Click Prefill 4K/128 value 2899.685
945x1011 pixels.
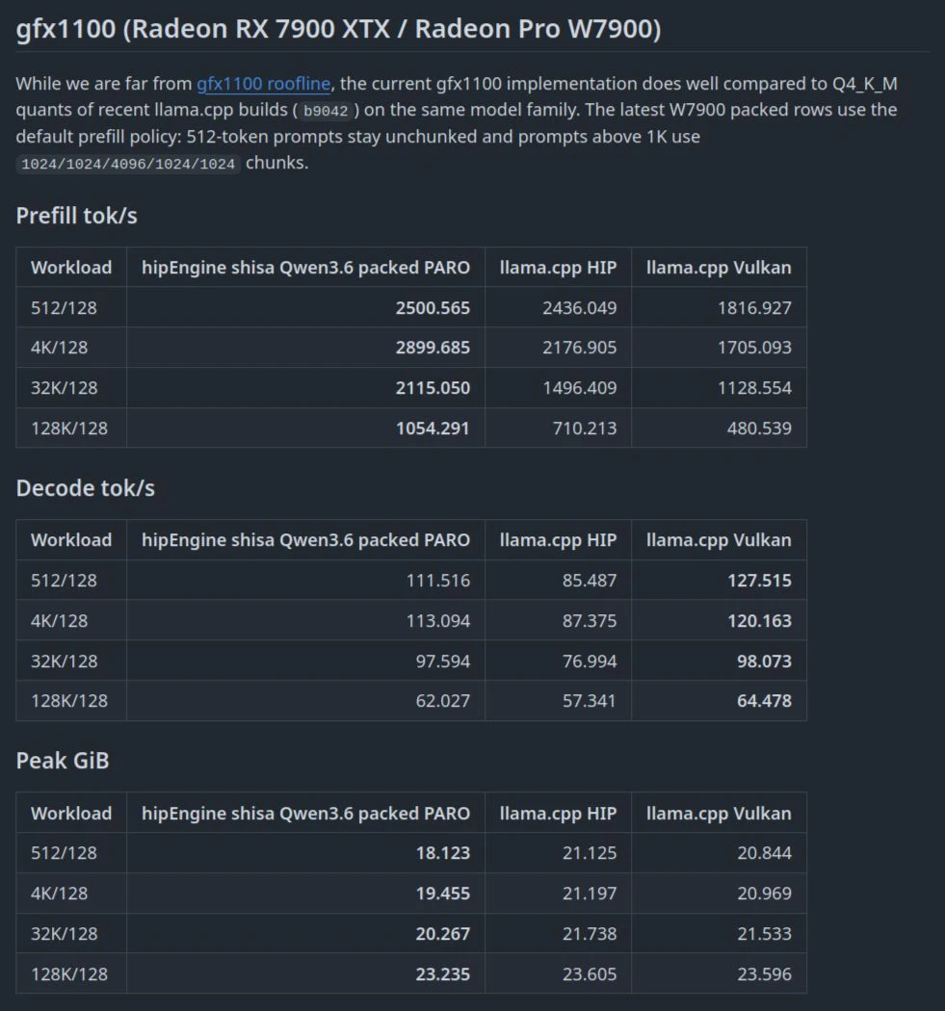click(433, 348)
